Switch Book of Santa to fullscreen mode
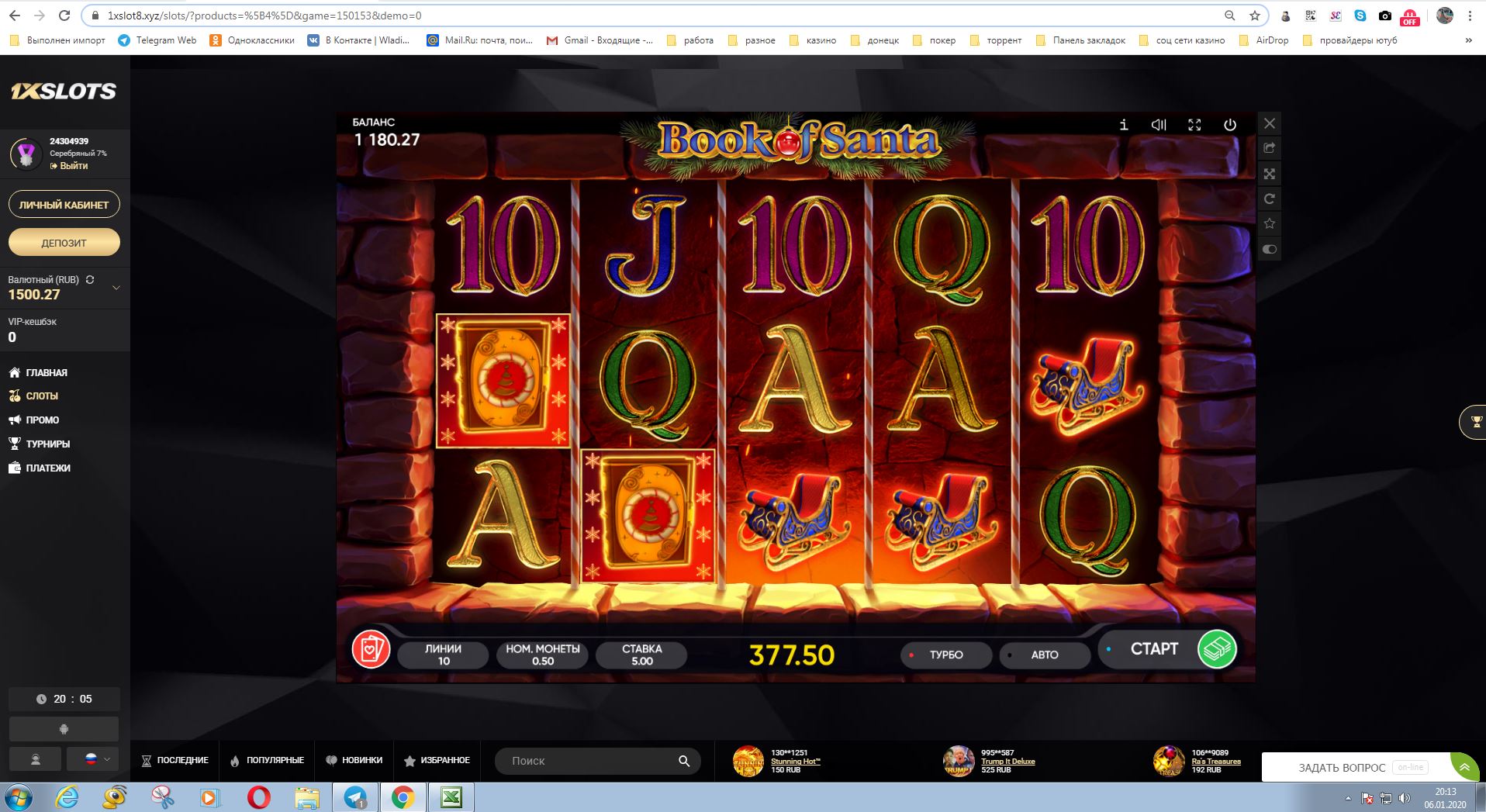 click(x=1194, y=124)
